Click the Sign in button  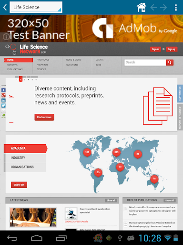click(x=155, y=49)
